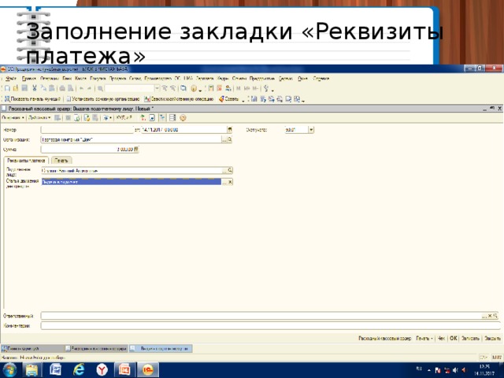
Task: Switch to the Печать tab in the form
Action: tap(61, 160)
